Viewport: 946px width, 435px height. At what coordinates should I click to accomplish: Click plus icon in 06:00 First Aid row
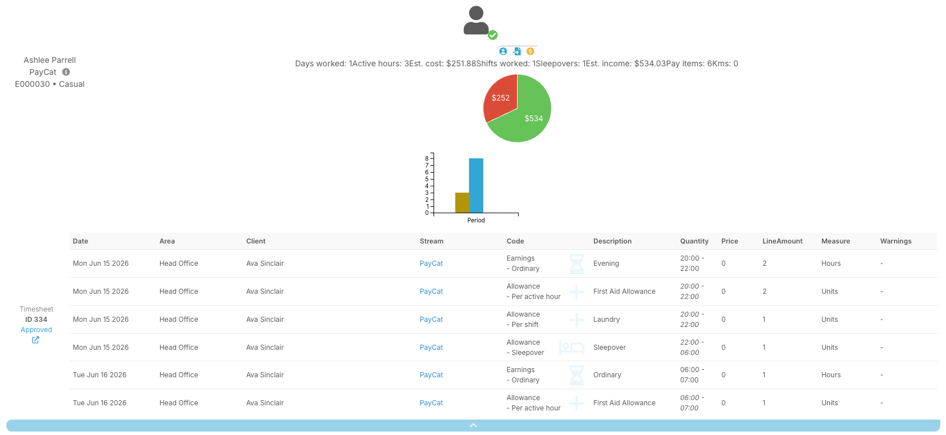click(x=577, y=403)
